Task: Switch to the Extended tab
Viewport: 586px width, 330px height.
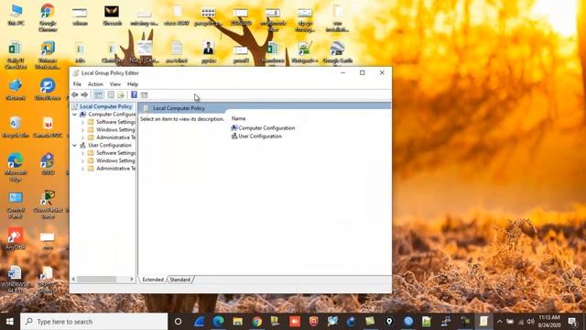Action: 153,280
